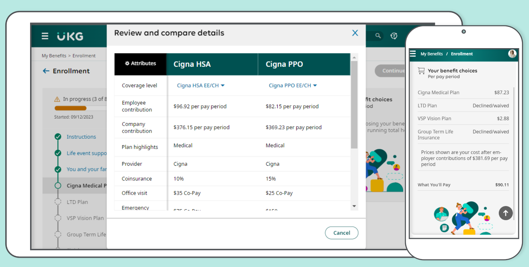Click the warning icon beside In progress
This screenshot has width=529, height=267.
57,99
